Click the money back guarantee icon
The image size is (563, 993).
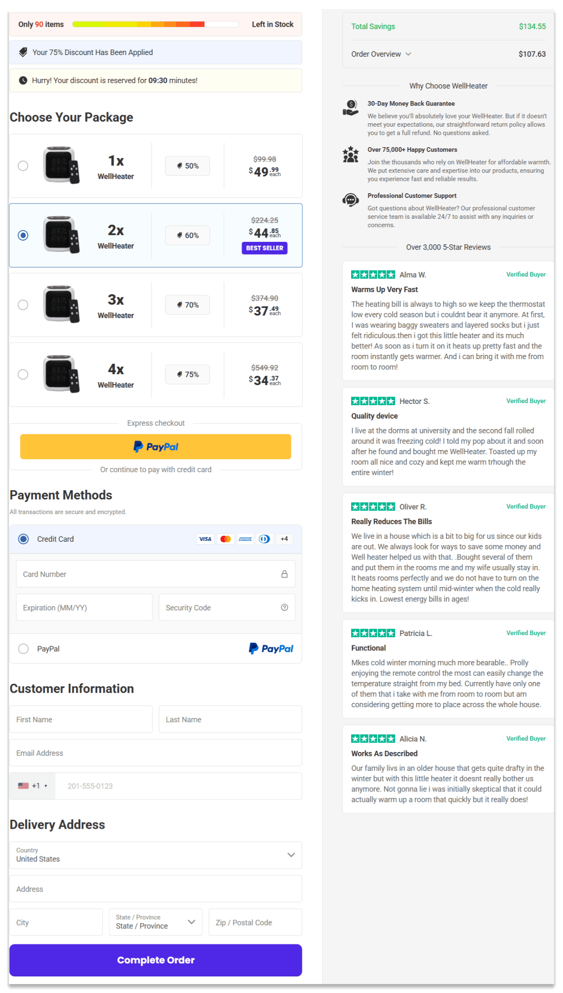click(351, 107)
